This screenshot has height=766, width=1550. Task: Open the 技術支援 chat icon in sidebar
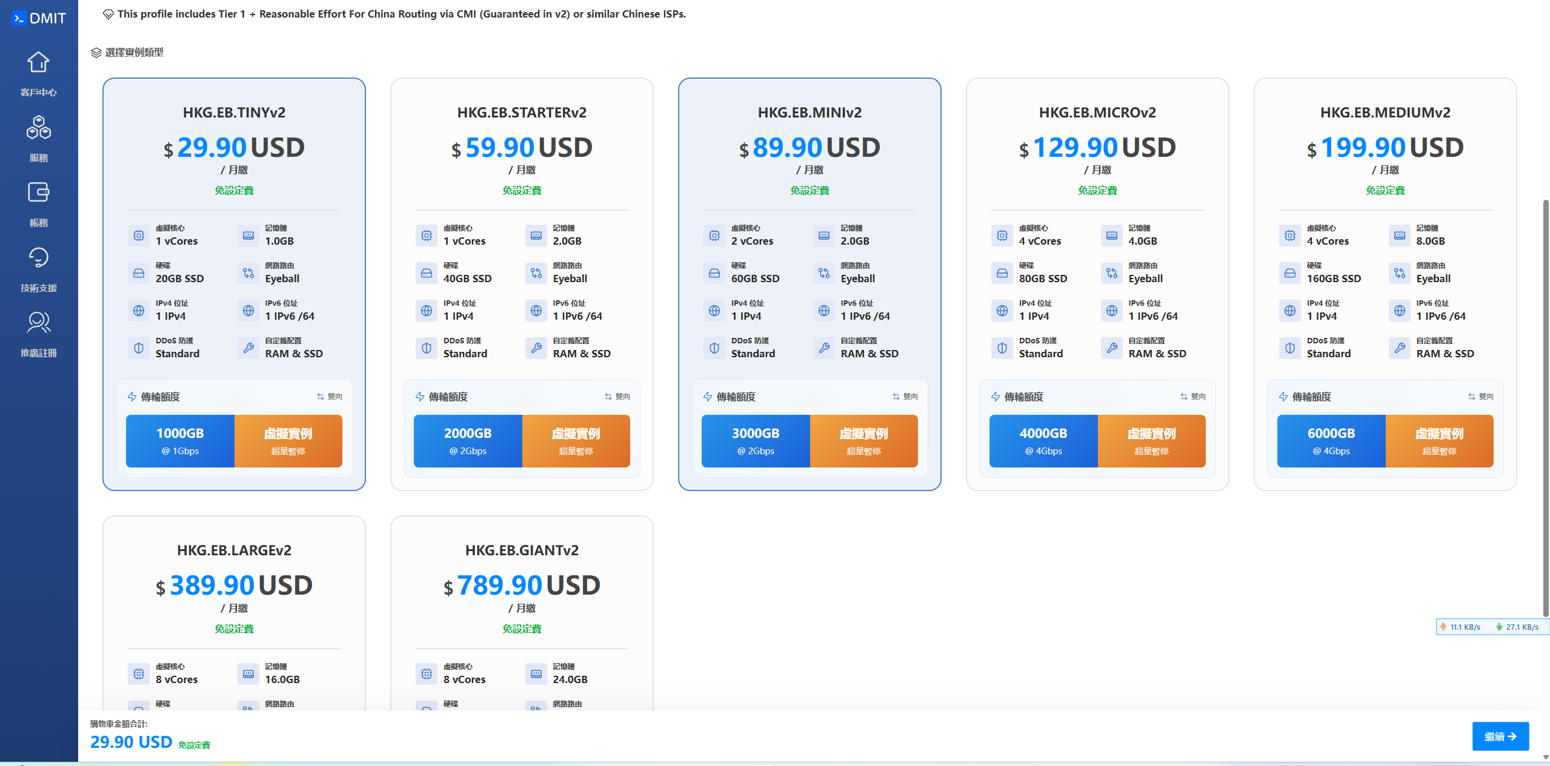click(38, 257)
